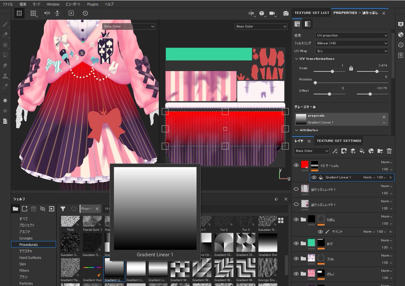Image resolution: width=405 pixels, height=286 pixels.
Task: Add a paint effect with magic wand icon
Action: (x=335, y=151)
